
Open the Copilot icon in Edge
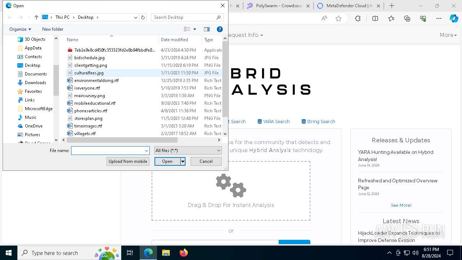coord(454,18)
